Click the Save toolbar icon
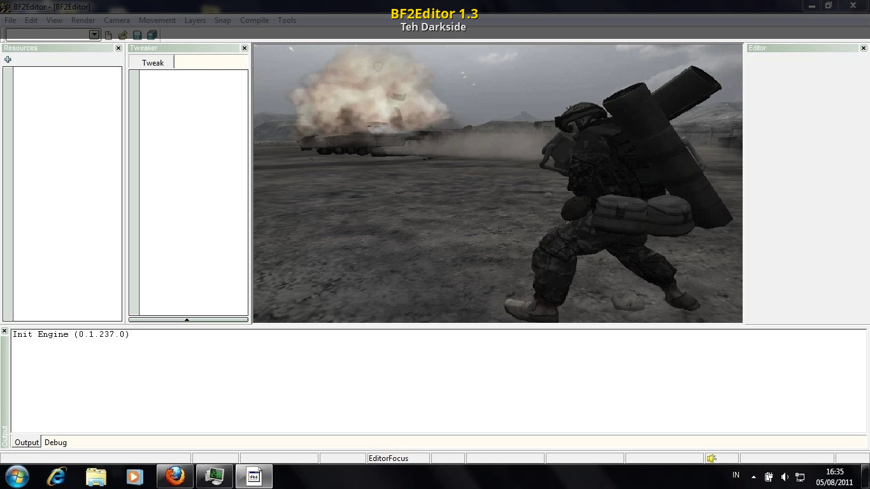This screenshot has width=870, height=489. click(x=137, y=35)
